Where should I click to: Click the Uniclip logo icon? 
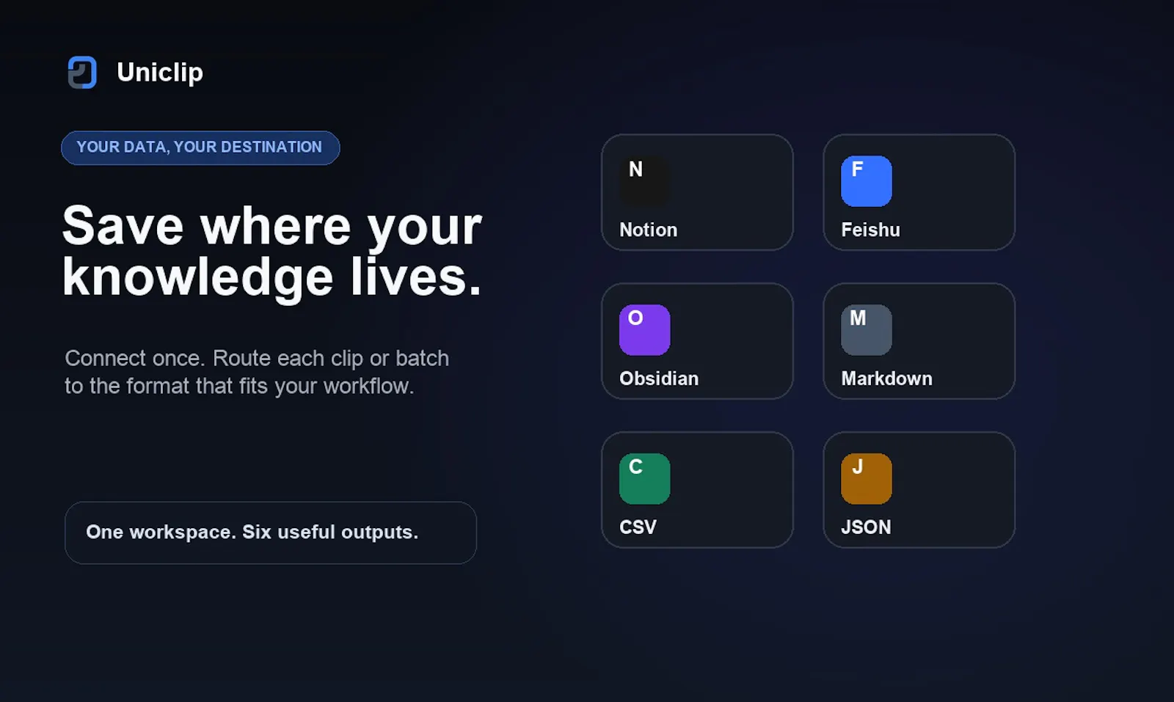coord(82,73)
